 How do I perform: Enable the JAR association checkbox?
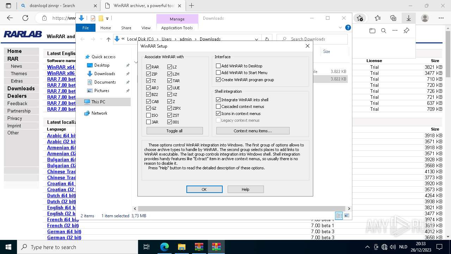tap(148, 122)
